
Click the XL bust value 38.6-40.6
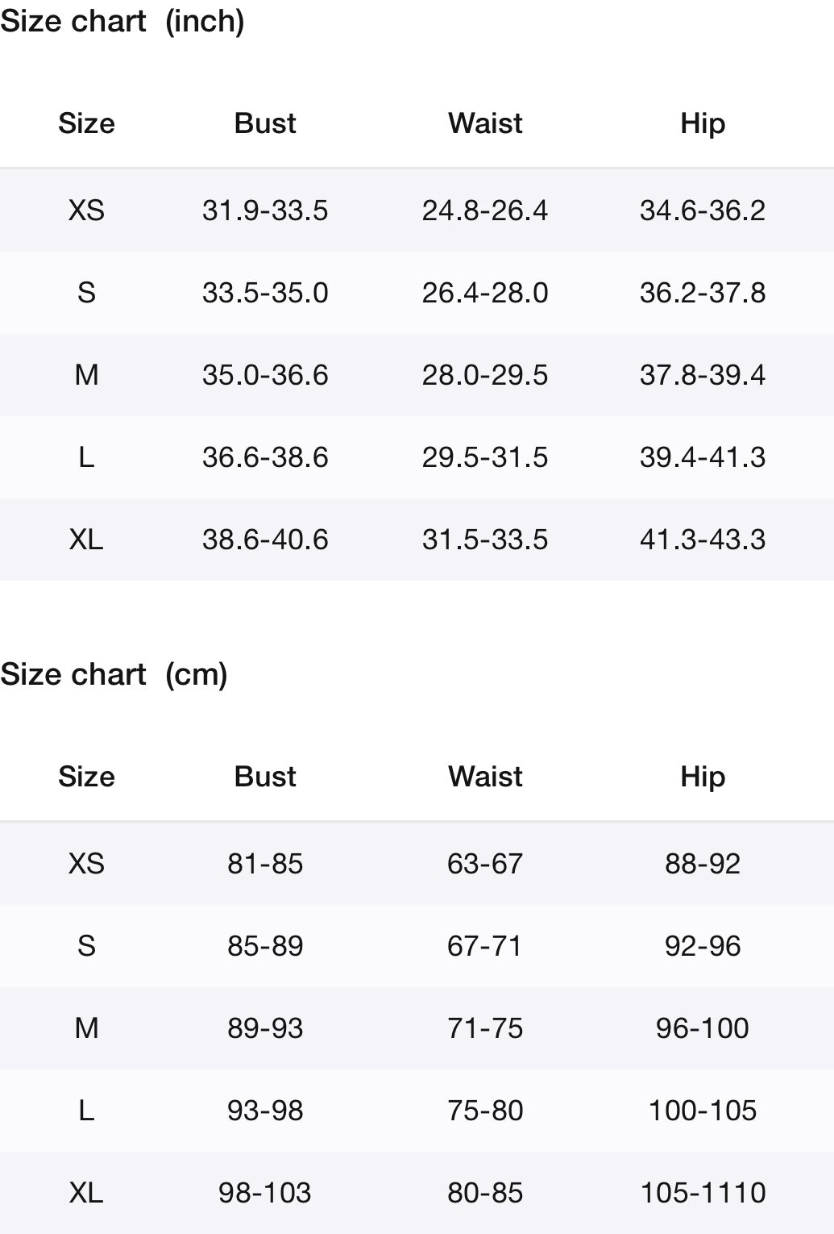pos(265,540)
